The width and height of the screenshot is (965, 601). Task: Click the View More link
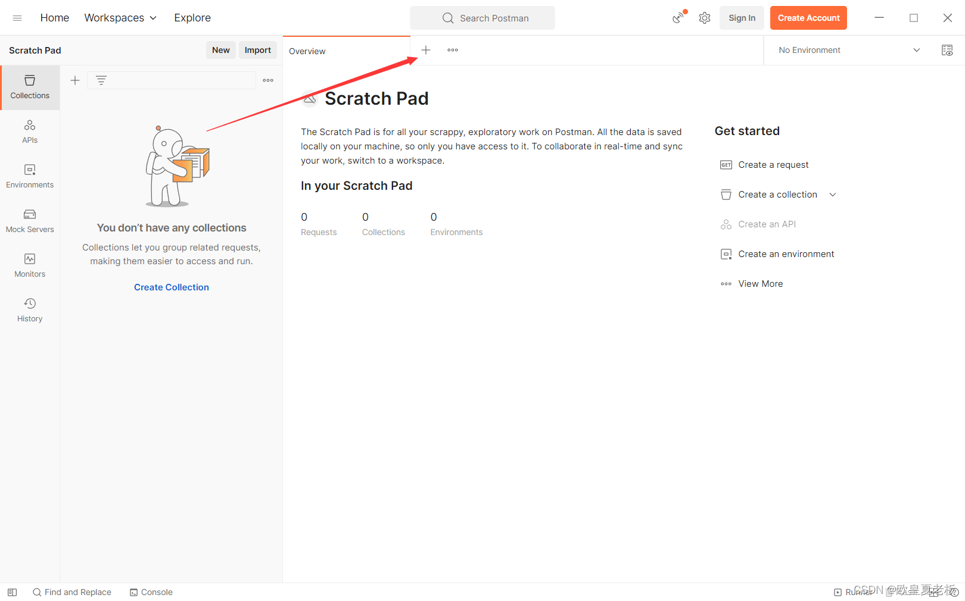point(761,284)
